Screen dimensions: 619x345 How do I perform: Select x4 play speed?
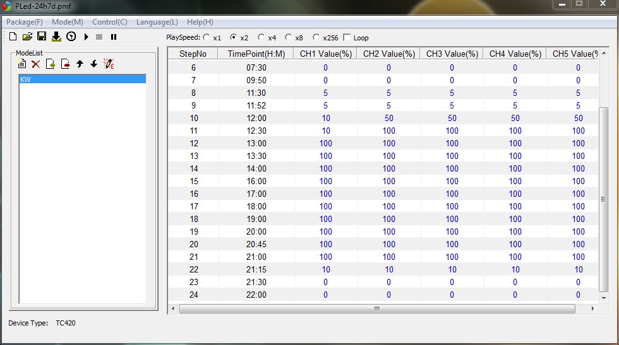pos(261,37)
